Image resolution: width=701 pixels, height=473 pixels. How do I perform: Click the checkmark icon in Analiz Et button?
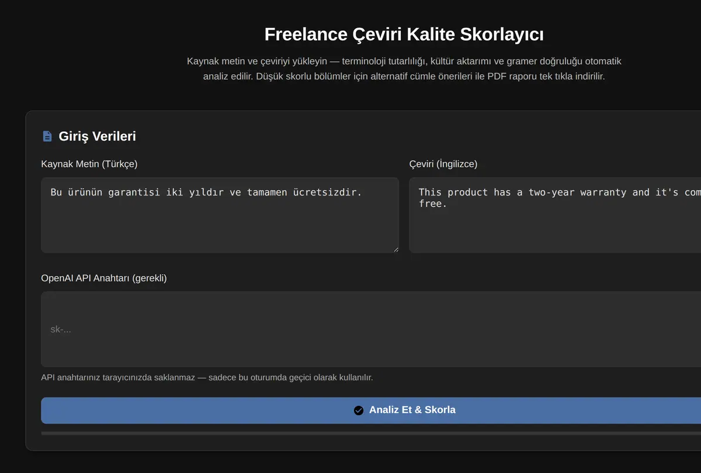(359, 410)
